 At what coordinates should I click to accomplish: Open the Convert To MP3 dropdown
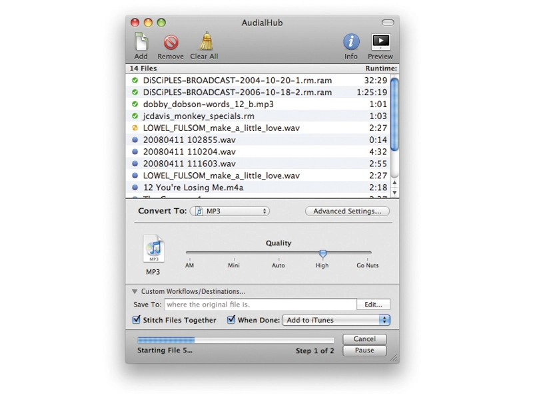tap(230, 211)
